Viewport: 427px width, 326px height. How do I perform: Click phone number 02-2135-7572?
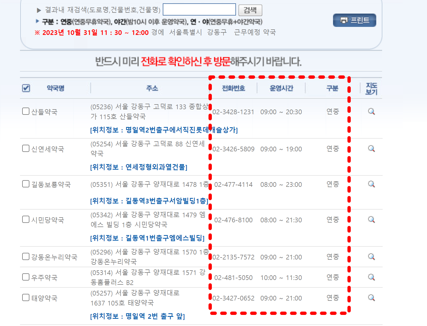[233, 257]
